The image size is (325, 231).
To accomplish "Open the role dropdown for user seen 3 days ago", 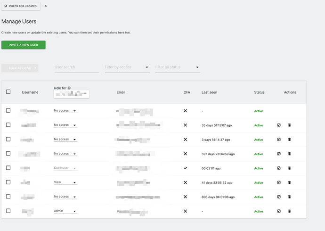I will click(x=65, y=140).
